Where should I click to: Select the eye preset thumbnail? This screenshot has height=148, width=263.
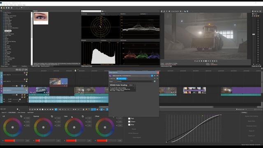tap(41, 18)
